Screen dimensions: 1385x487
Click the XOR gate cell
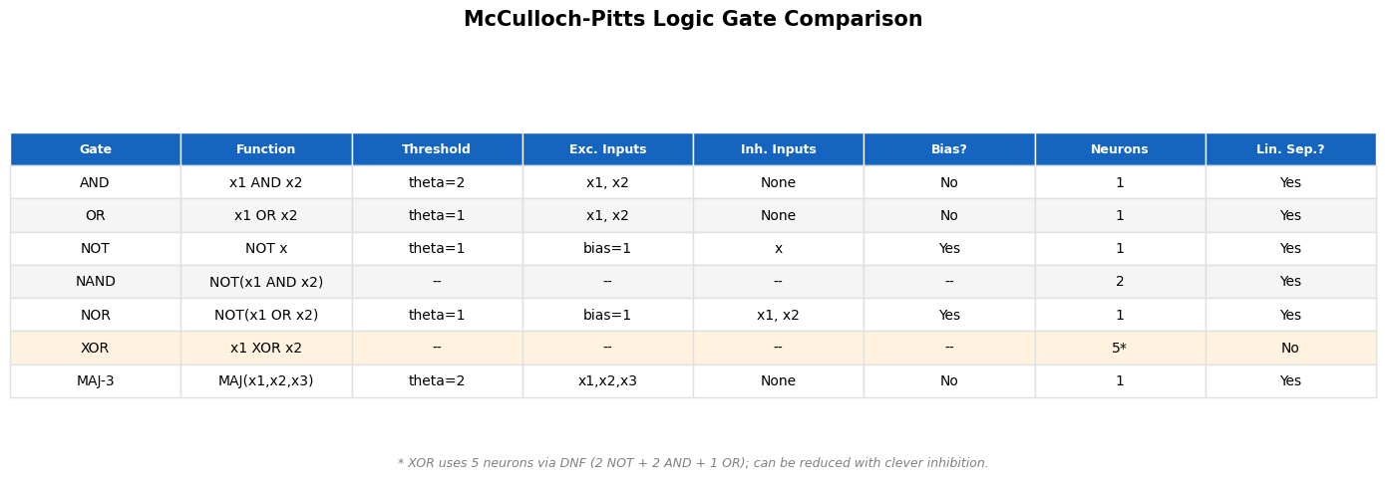point(96,348)
